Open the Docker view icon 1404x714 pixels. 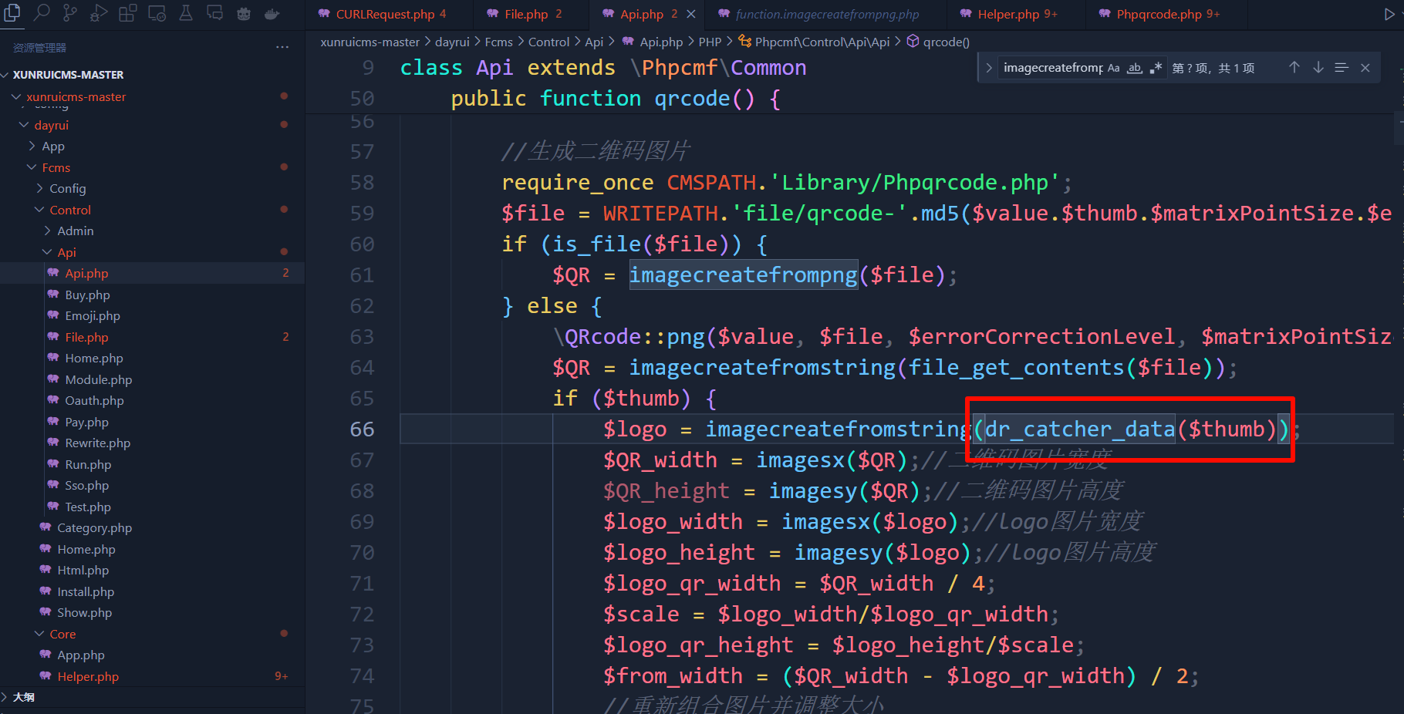pos(272,13)
